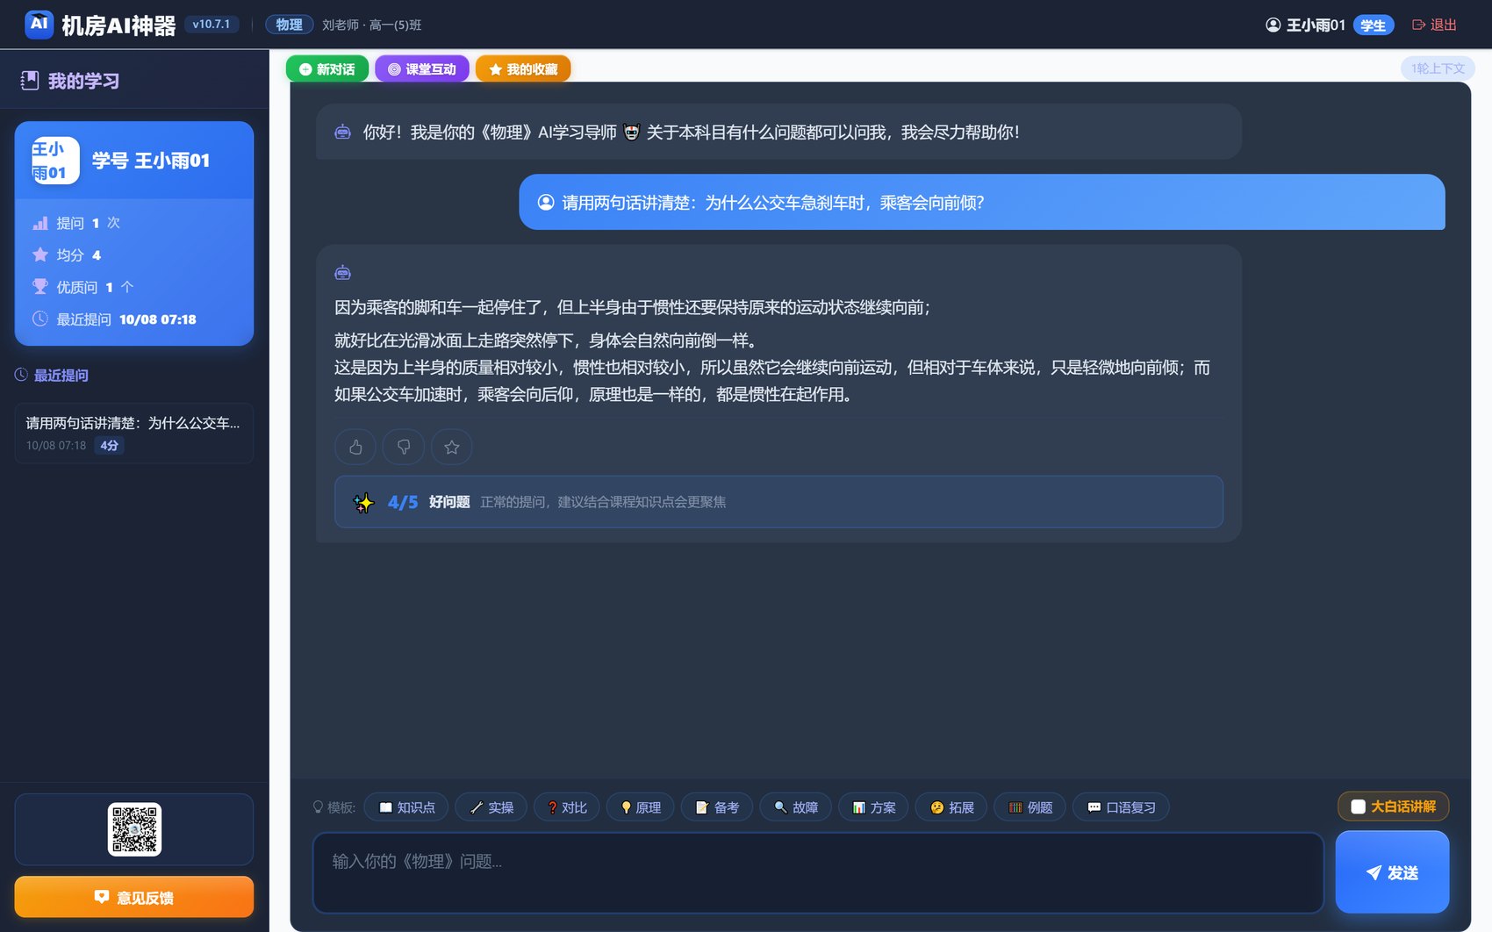Click the 学生 role badge
The height and width of the screenshot is (932, 1492).
click(x=1374, y=25)
